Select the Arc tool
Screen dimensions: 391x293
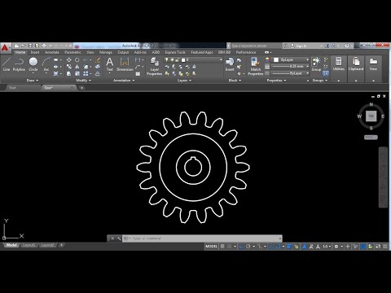[x=46, y=64]
